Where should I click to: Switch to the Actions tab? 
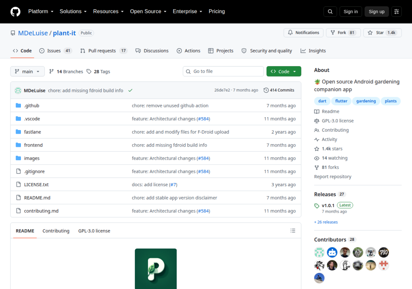coord(188,51)
